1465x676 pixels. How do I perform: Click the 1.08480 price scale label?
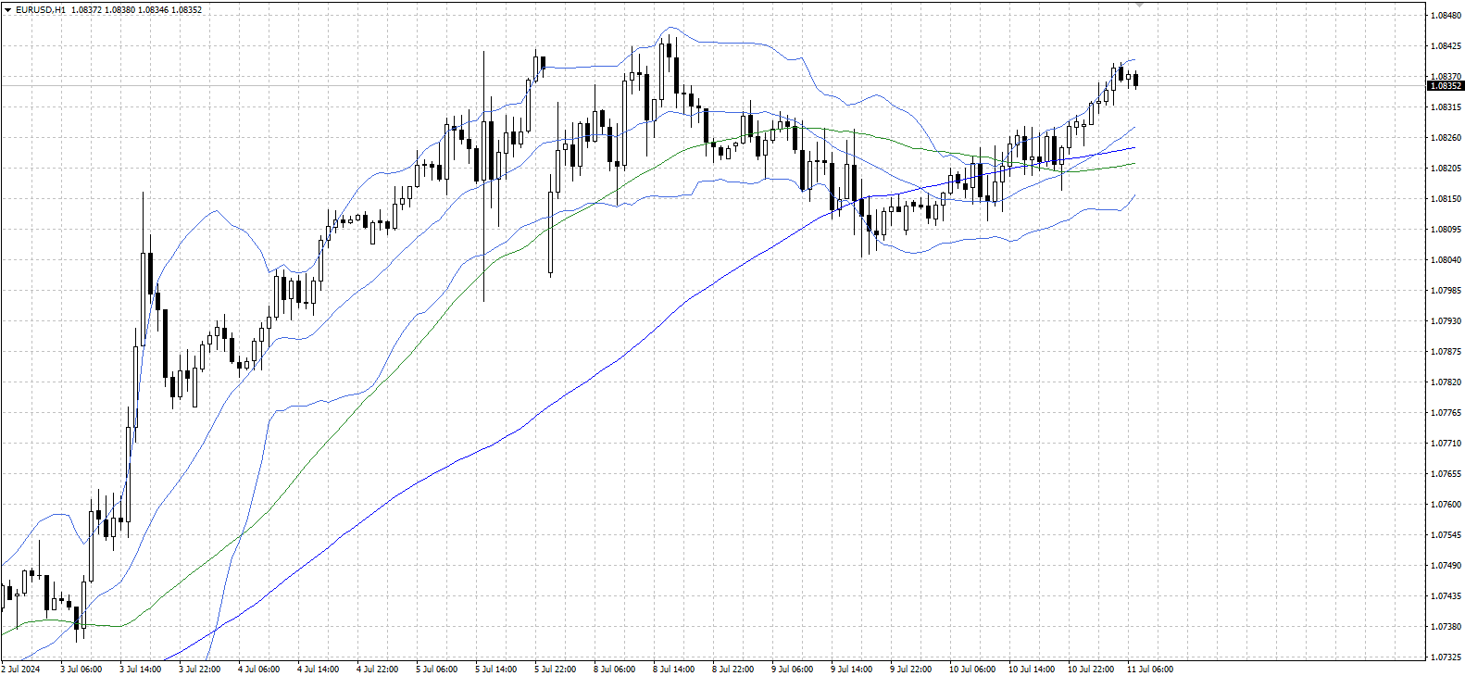pyautogui.click(x=1446, y=15)
